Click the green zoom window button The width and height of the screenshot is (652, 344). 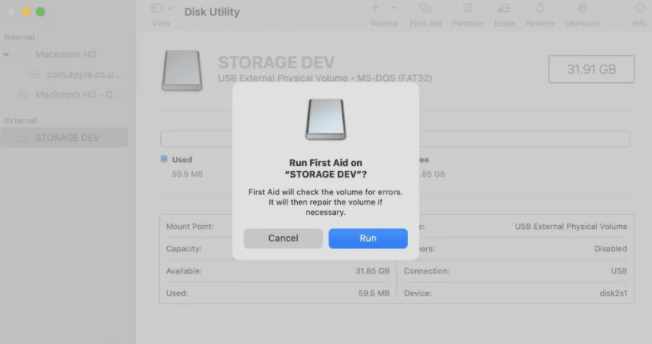40,12
